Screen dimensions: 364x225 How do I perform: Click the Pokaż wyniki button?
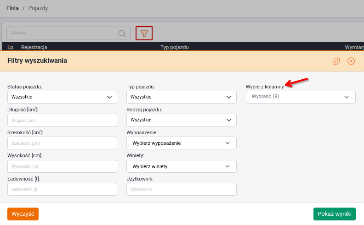pyautogui.click(x=334, y=214)
